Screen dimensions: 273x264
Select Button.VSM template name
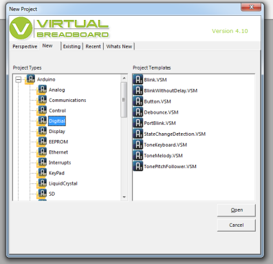coord(157,101)
